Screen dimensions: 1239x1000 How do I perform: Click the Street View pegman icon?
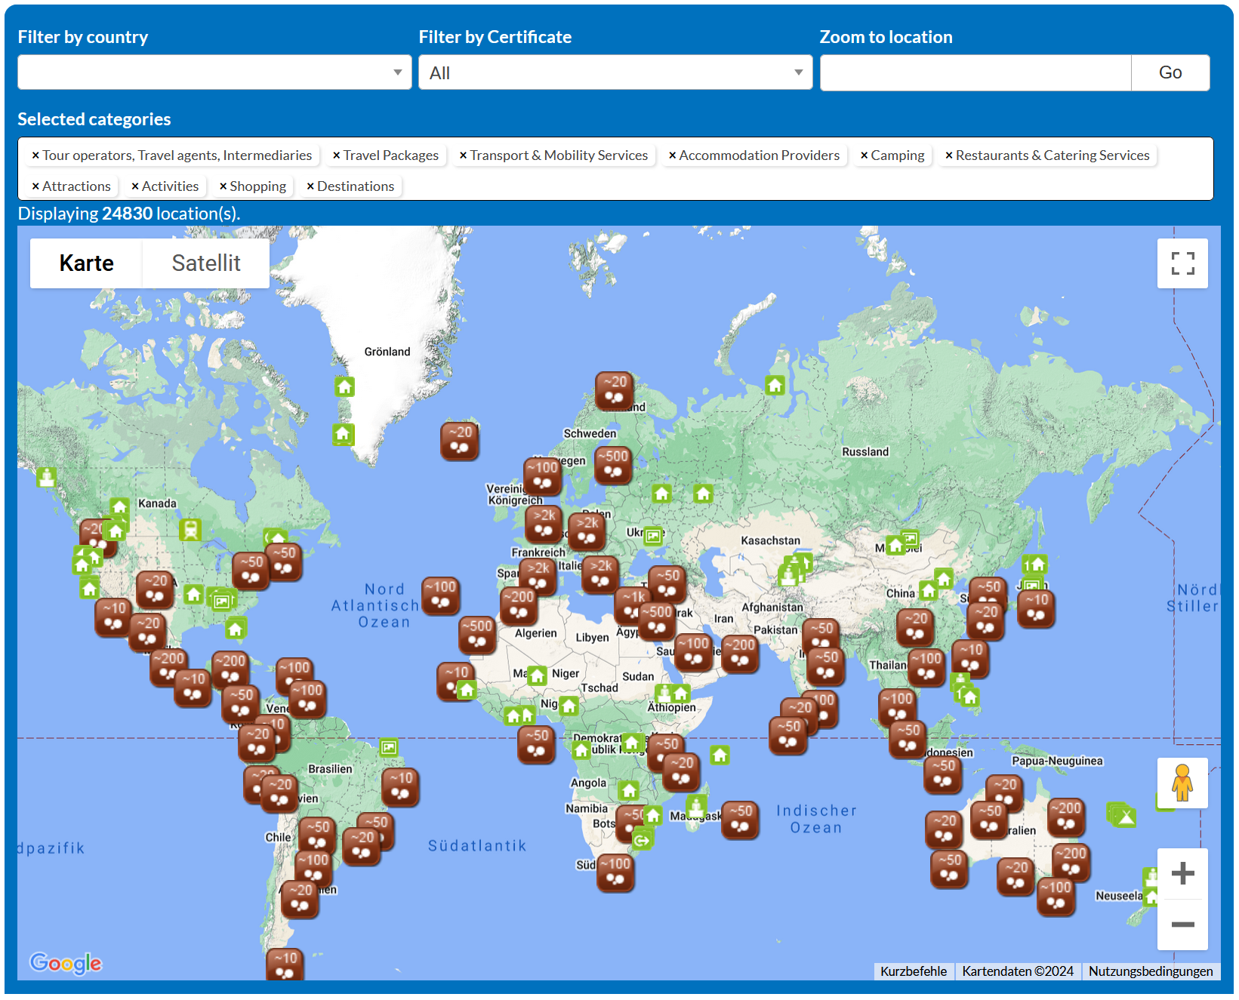[x=1182, y=783]
